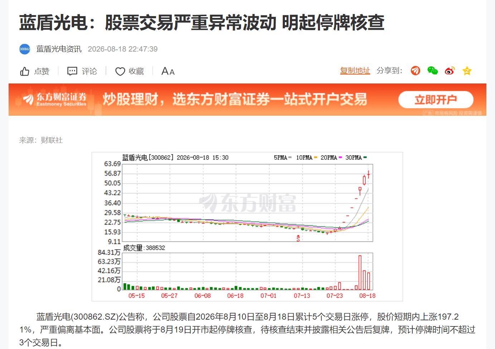This screenshot has width=495, height=349.
Task: Click the 05-15 date axis label
Action: 137,296
